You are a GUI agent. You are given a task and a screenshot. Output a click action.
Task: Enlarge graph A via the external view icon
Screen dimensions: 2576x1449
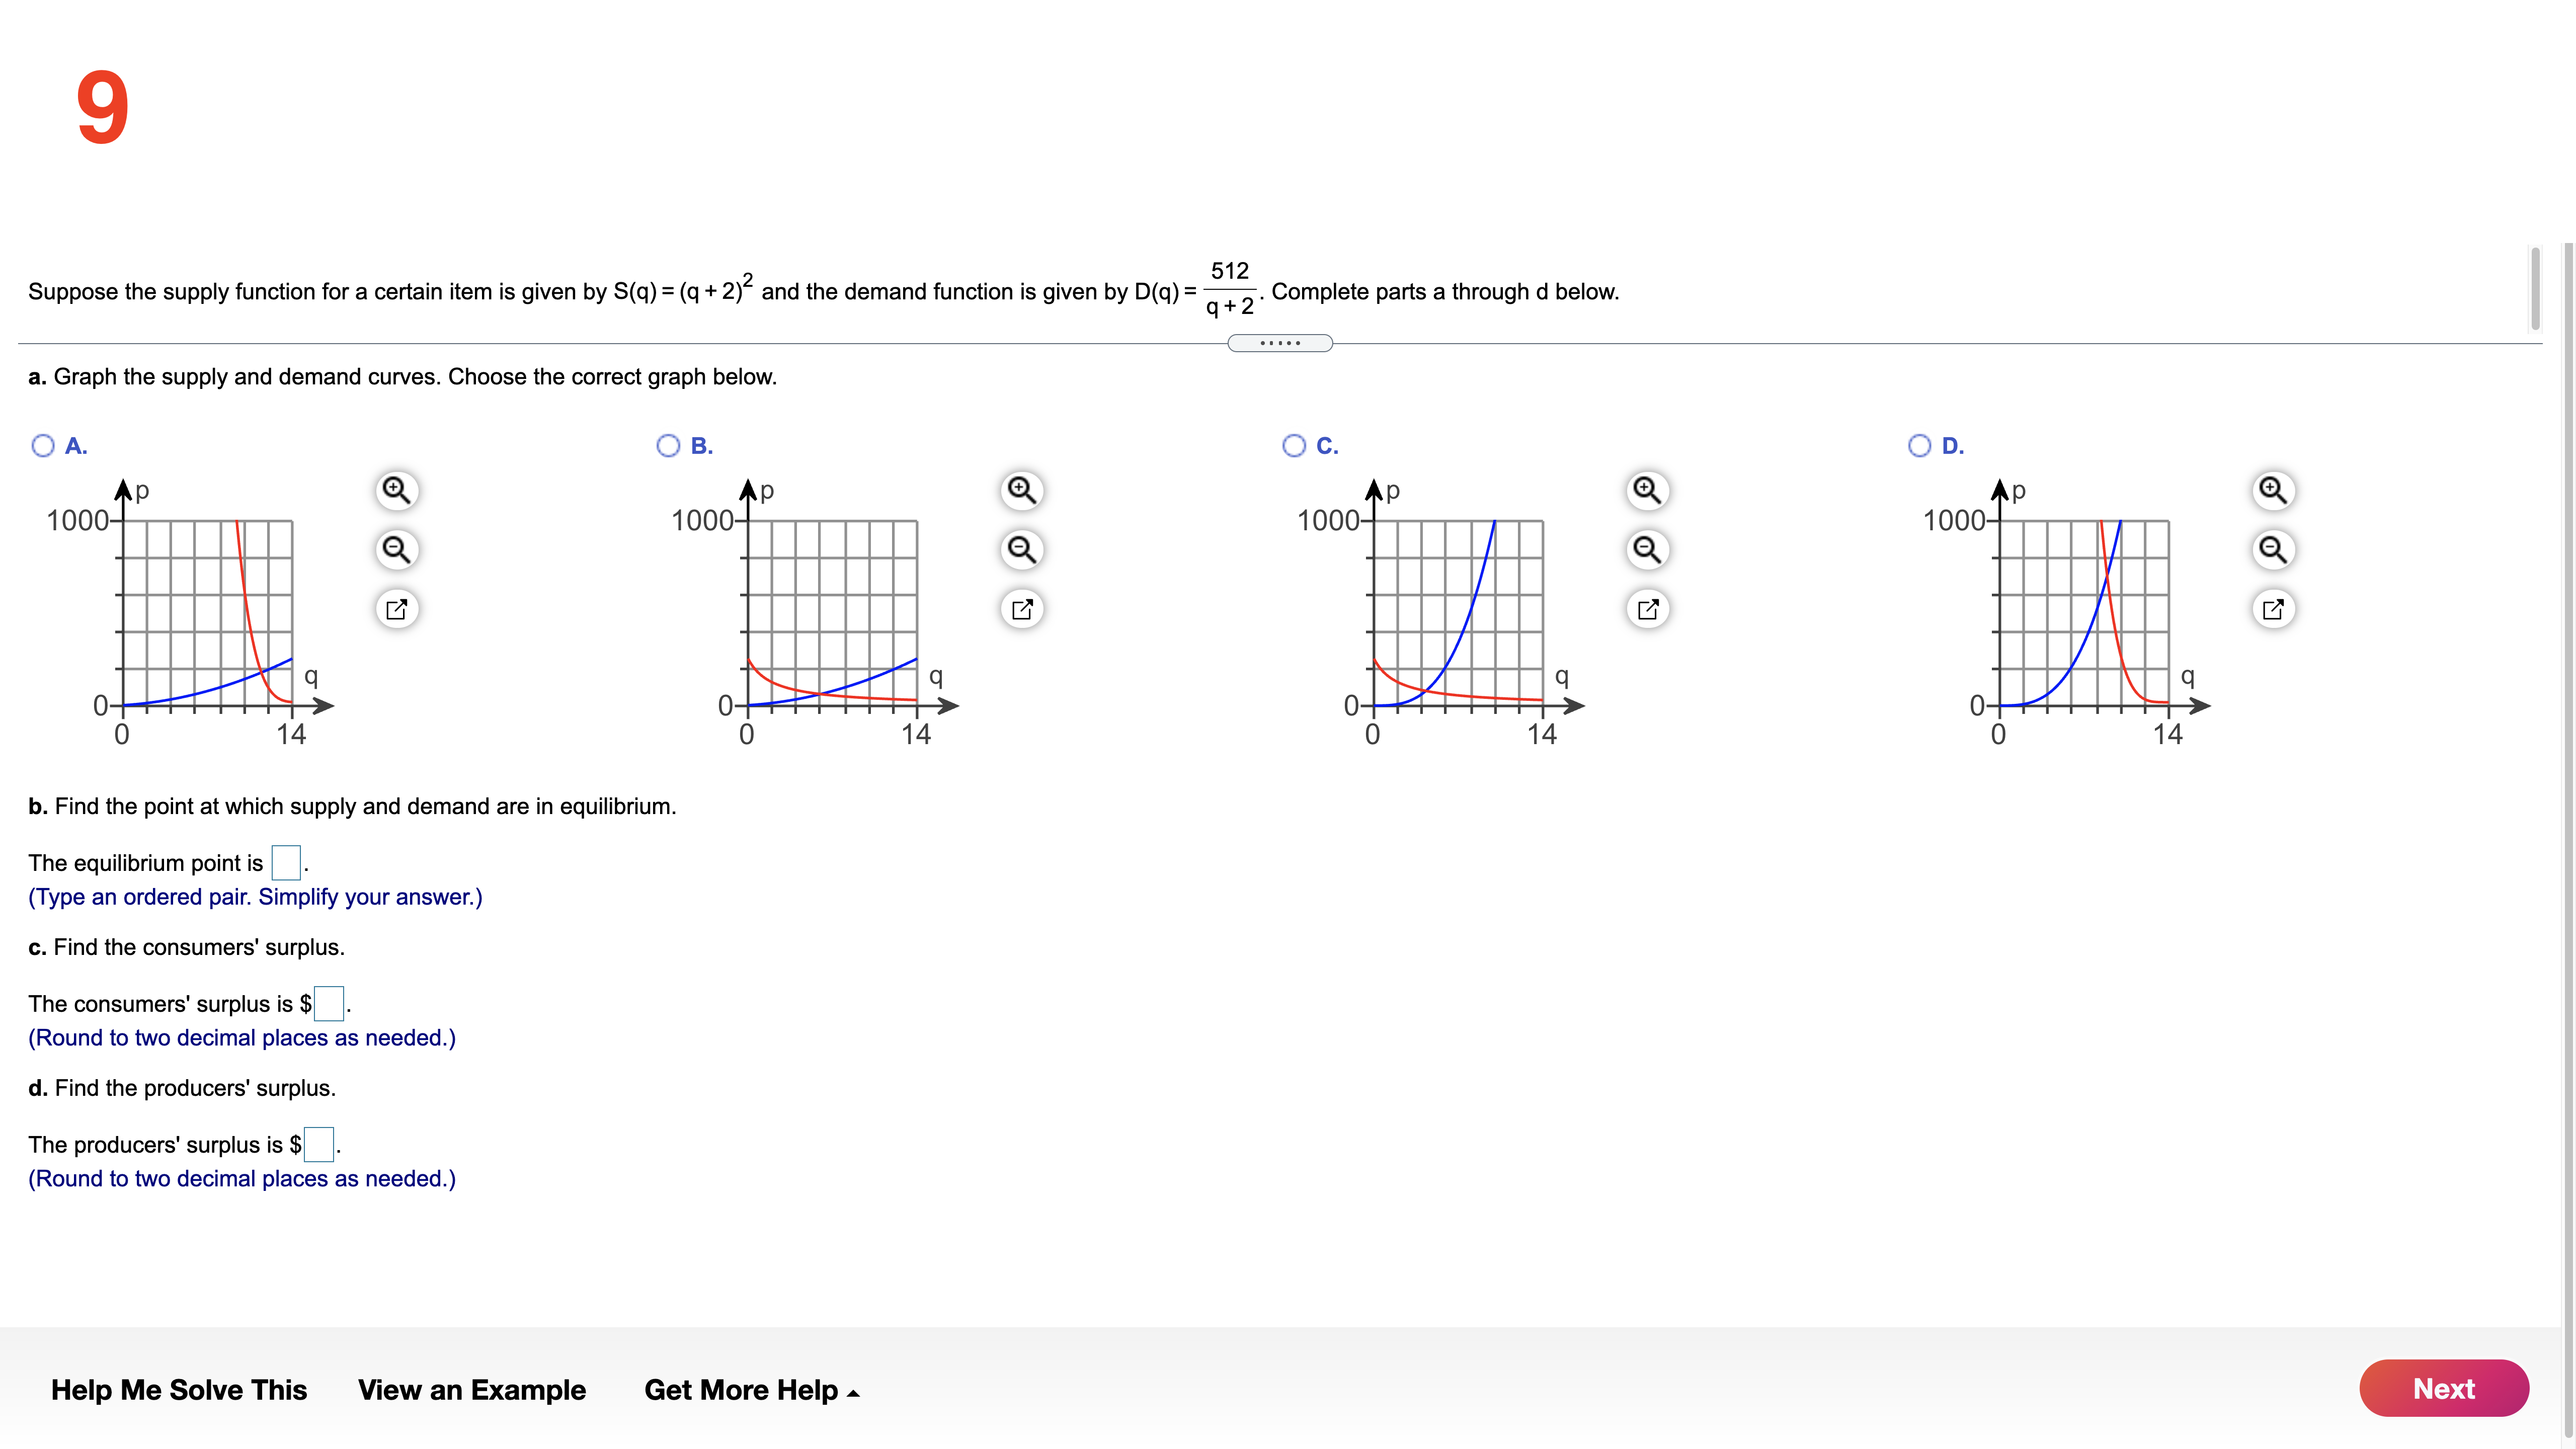(x=397, y=608)
